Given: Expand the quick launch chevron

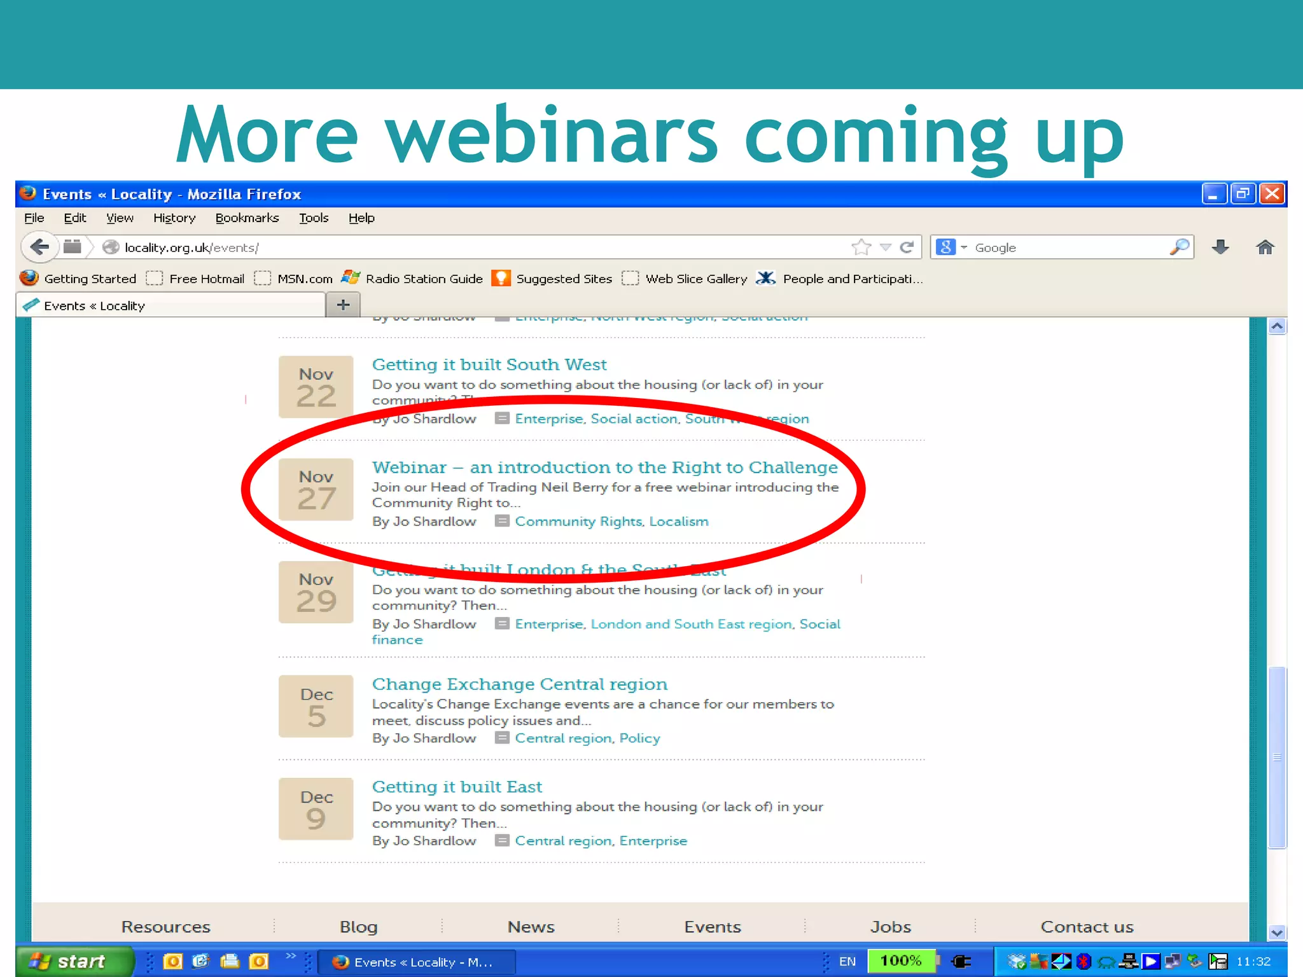Looking at the screenshot, I should (291, 956).
